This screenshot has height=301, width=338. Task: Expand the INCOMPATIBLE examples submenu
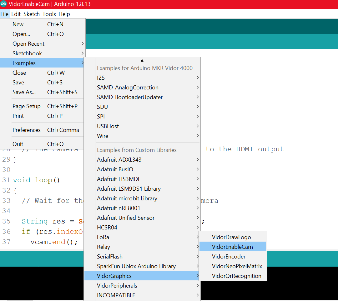(x=142, y=295)
